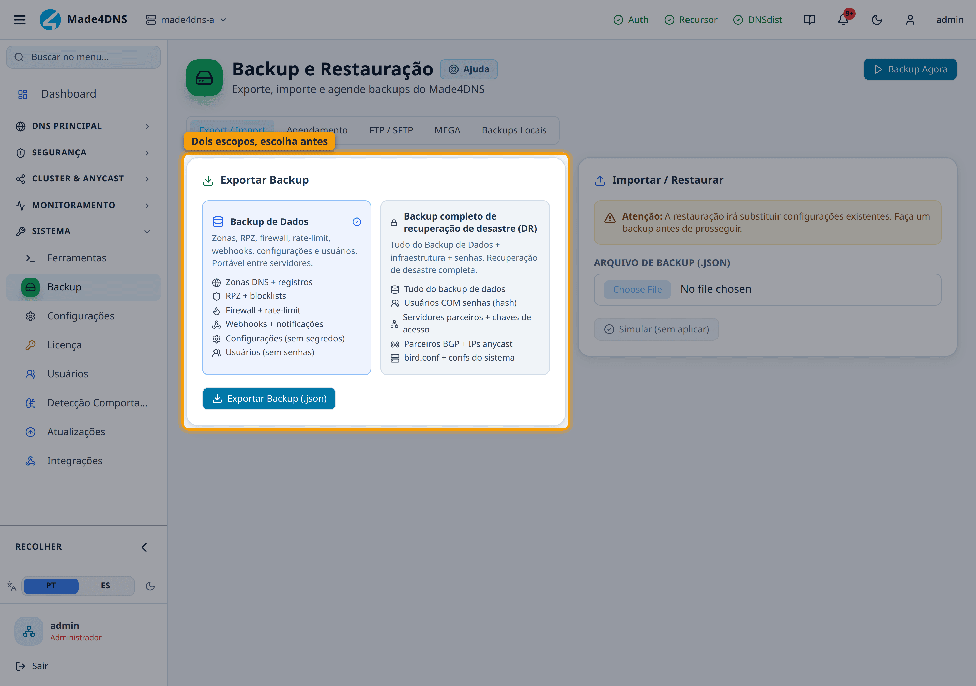Click the admin avatar icon in sidebar
Image resolution: width=976 pixels, height=686 pixels.
[x=29, y=631]
